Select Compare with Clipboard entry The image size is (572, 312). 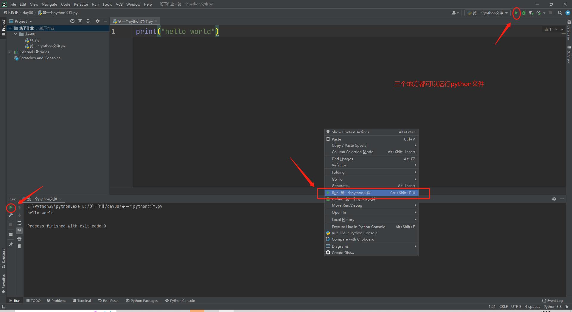pyautogui.click(x=372, y=239)
